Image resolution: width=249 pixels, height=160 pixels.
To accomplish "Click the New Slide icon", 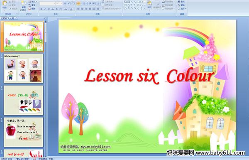I will [x=24, y=3].
